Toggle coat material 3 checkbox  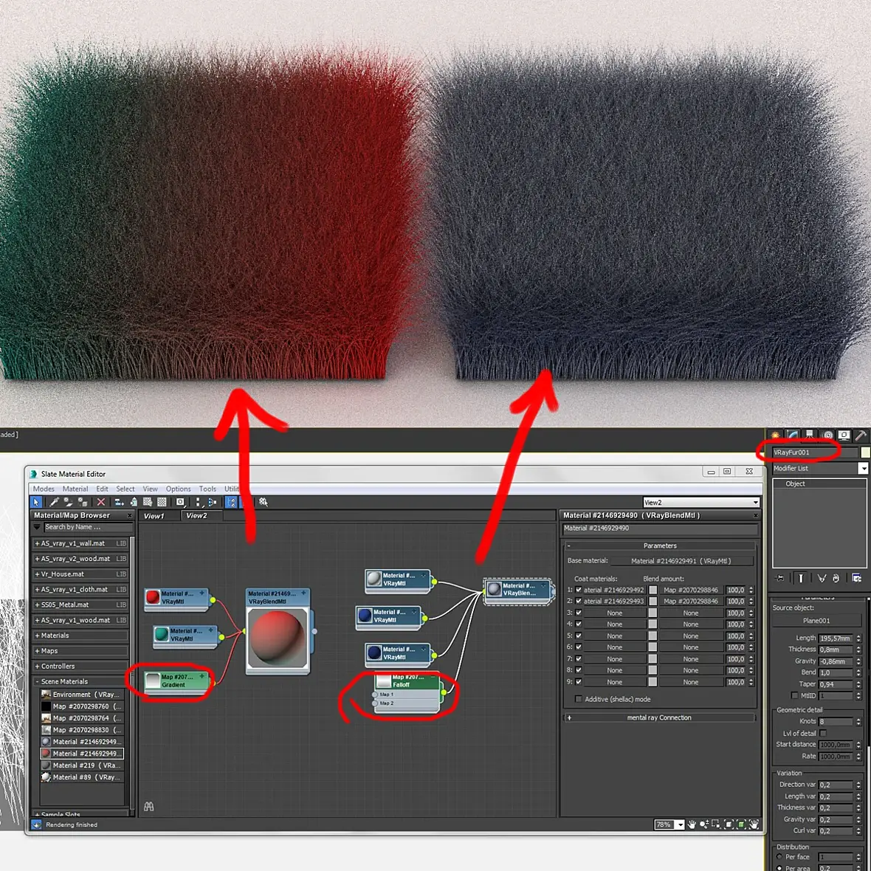pos(579,613)
